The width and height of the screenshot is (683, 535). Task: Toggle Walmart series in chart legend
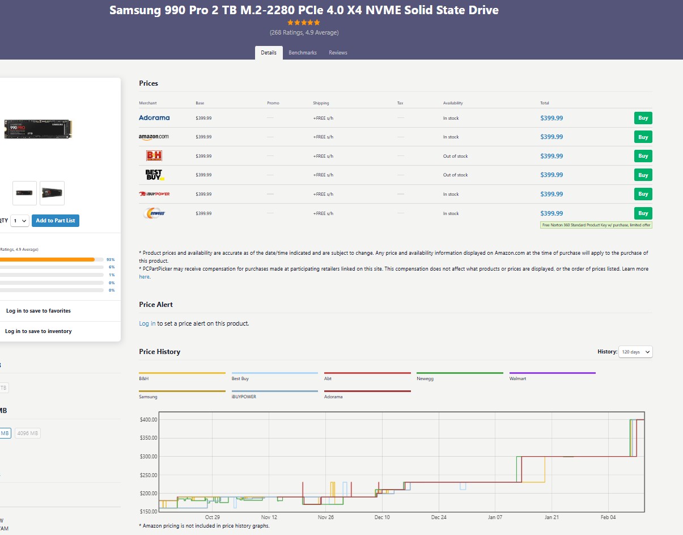point(553,377)
